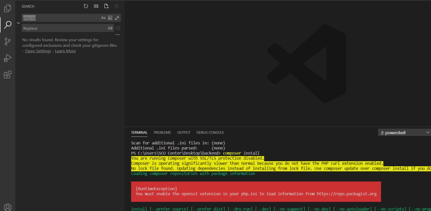The image size is (431, 211).
Task: Clear the search results
Action: (96, 6)
